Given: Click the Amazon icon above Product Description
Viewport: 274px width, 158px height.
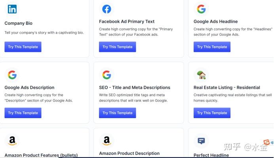Looking at the screenshot, I should [x=107, y=141].
